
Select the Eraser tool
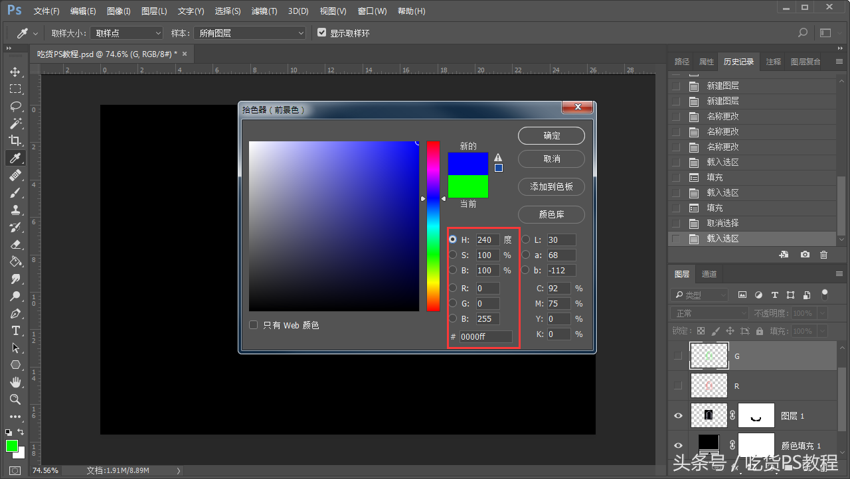(x=15, y=244)
